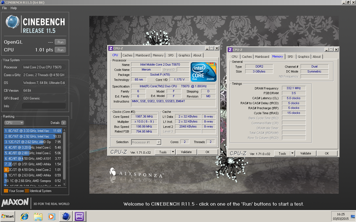The width and height of the screenshot is (356, 222).
Task: Open Tools dropdown arrow in left CPU-Z
Action: [x=173, y=152]
